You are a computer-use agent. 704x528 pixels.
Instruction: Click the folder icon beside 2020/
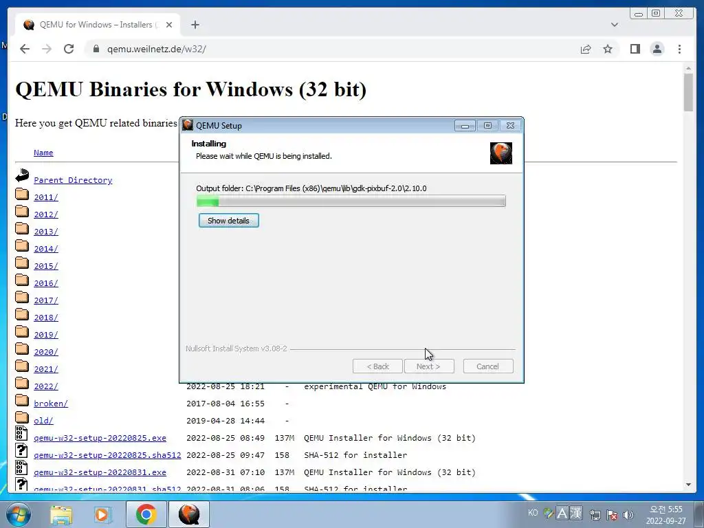(22, 349)
